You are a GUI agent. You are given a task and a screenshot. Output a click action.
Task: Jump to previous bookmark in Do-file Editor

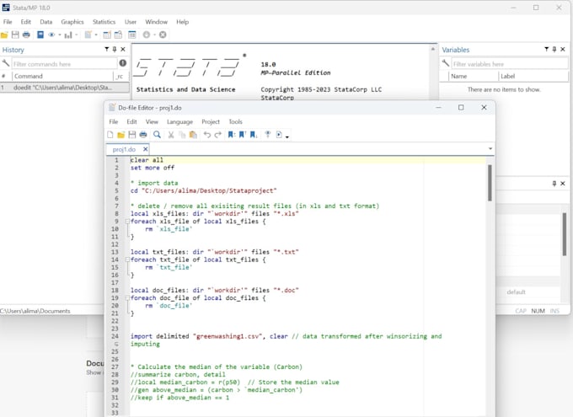[x=243, y=135]
